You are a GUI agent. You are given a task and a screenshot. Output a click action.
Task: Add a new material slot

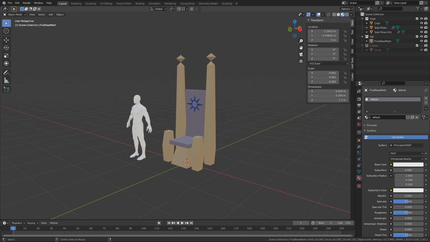(426, 98)
